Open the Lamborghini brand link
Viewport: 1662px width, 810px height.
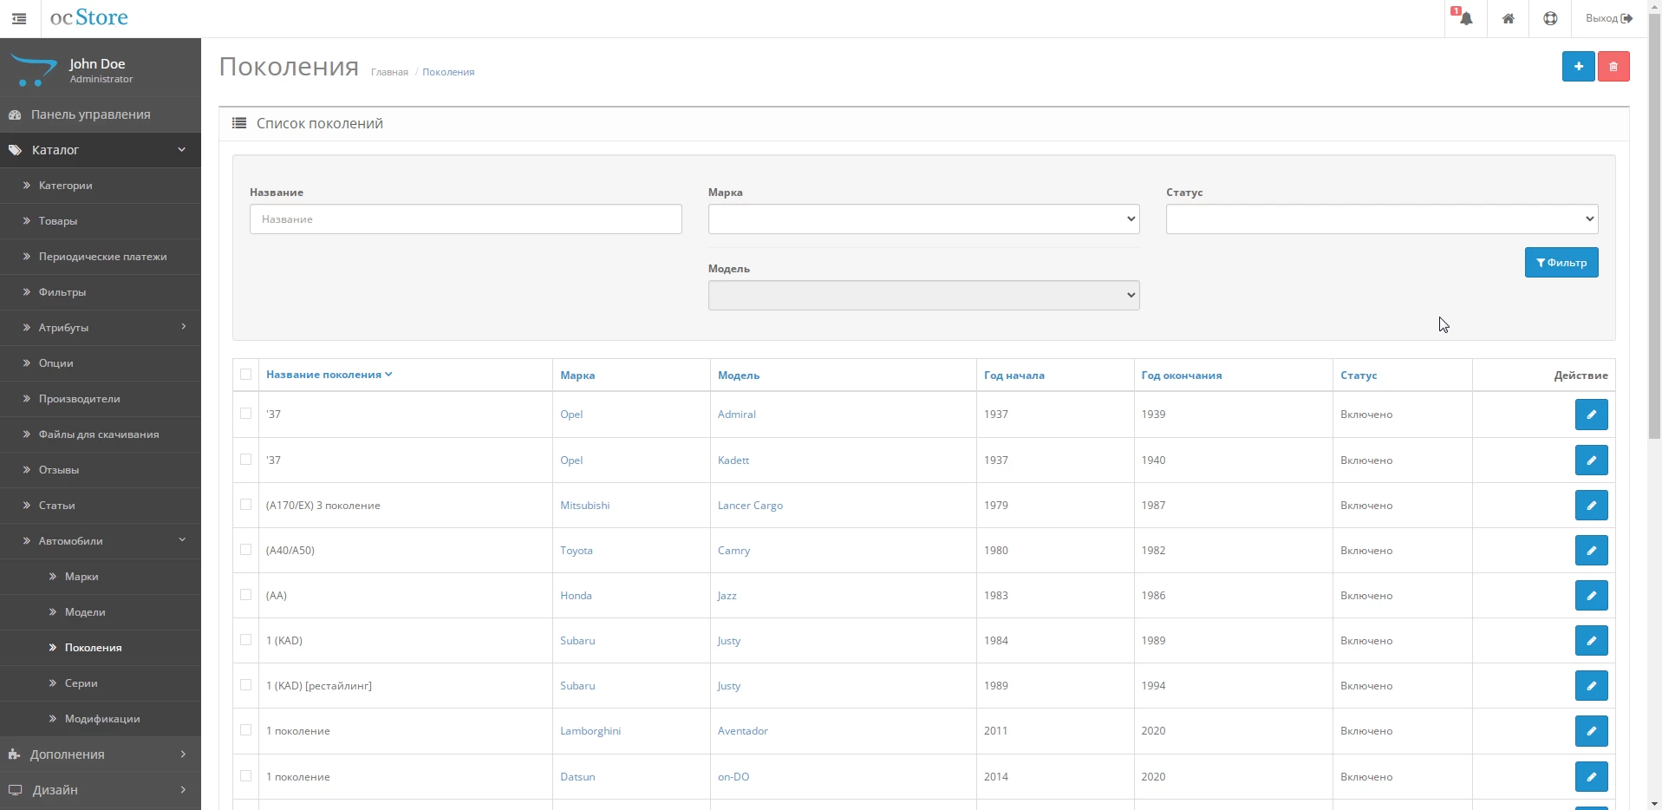(590, 731)
